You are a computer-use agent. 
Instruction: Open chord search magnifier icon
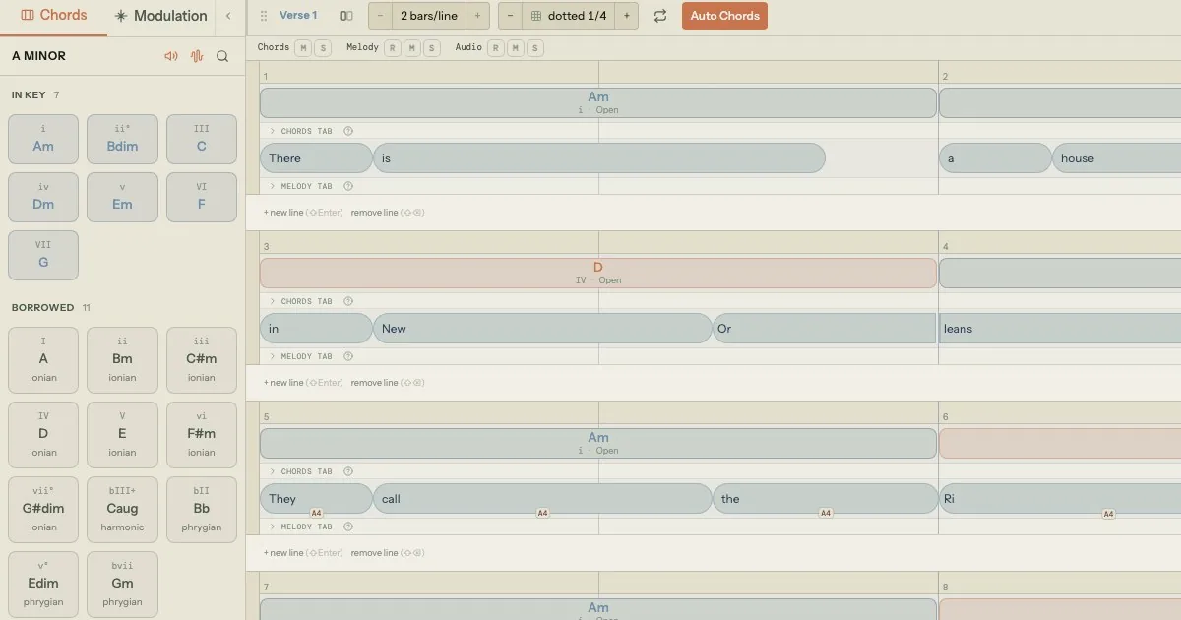[x=222, y=56]
